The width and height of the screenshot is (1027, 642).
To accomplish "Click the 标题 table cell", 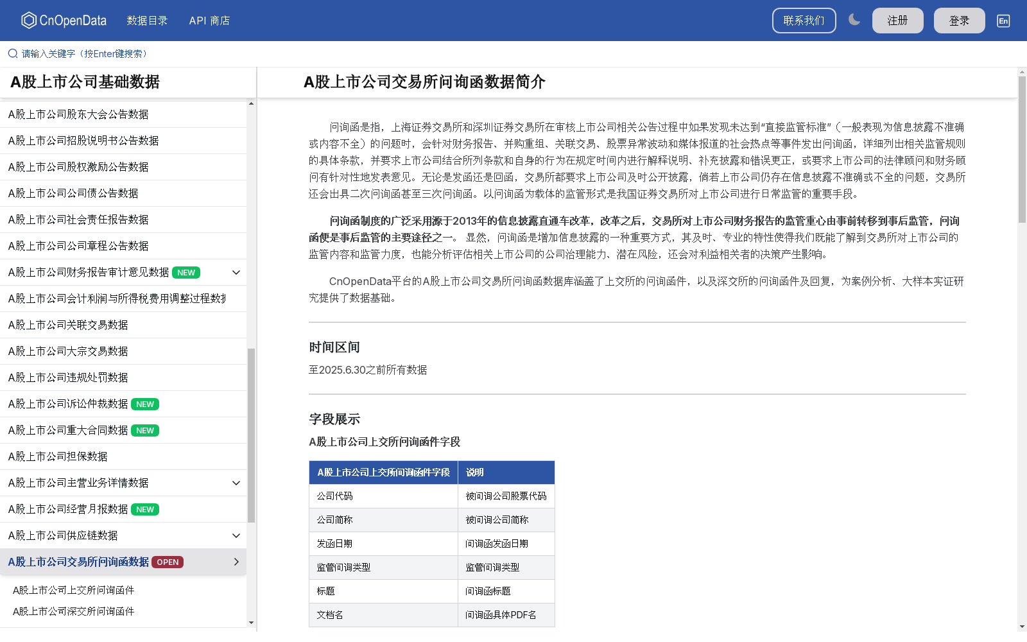I will tap(383, 591).
